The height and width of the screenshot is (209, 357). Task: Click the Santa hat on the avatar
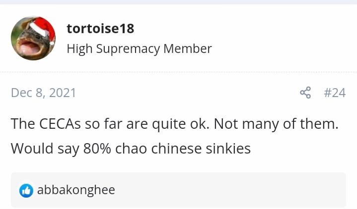point(41,27)
